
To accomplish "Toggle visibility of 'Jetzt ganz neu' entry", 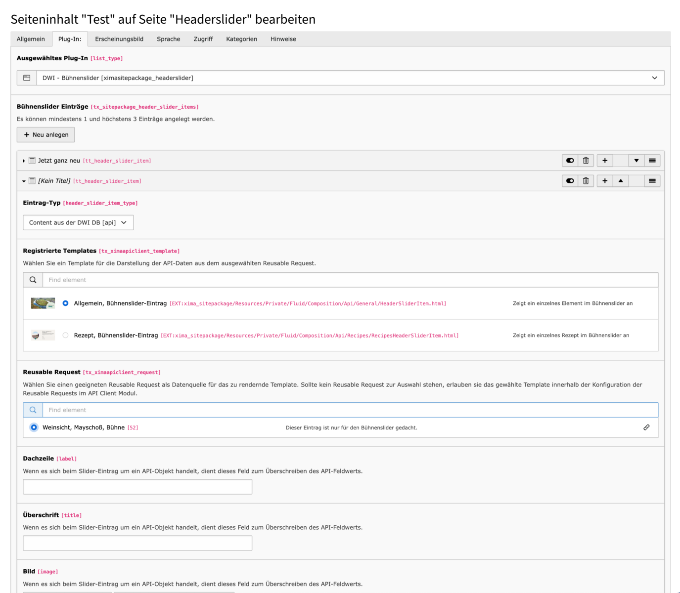I will coord(570,161).
